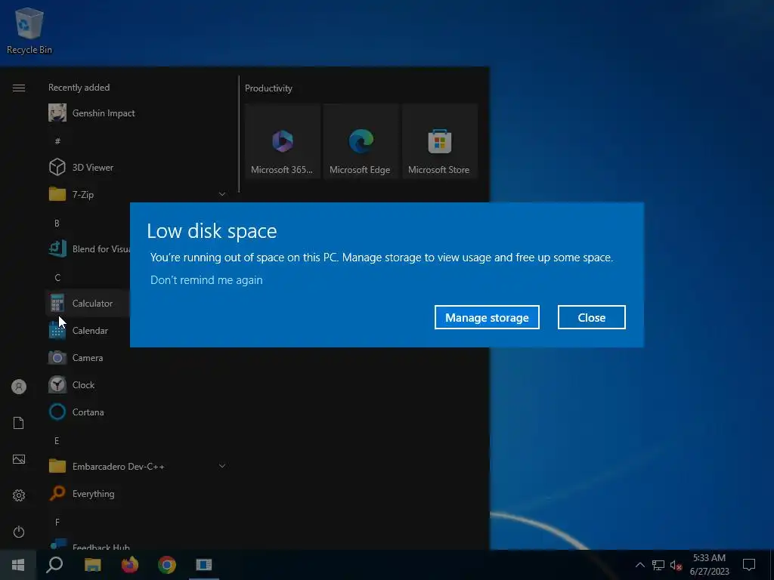Open Pictures from the Start sidebar

tap(19, 459)
